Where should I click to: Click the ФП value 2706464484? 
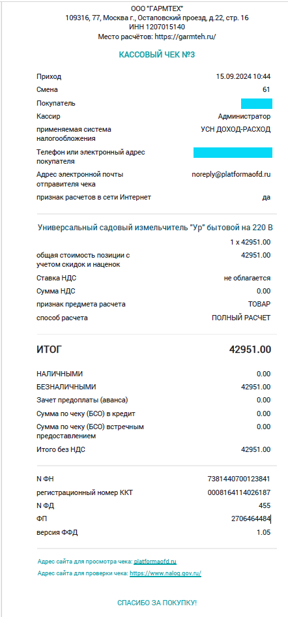(251, 519)
